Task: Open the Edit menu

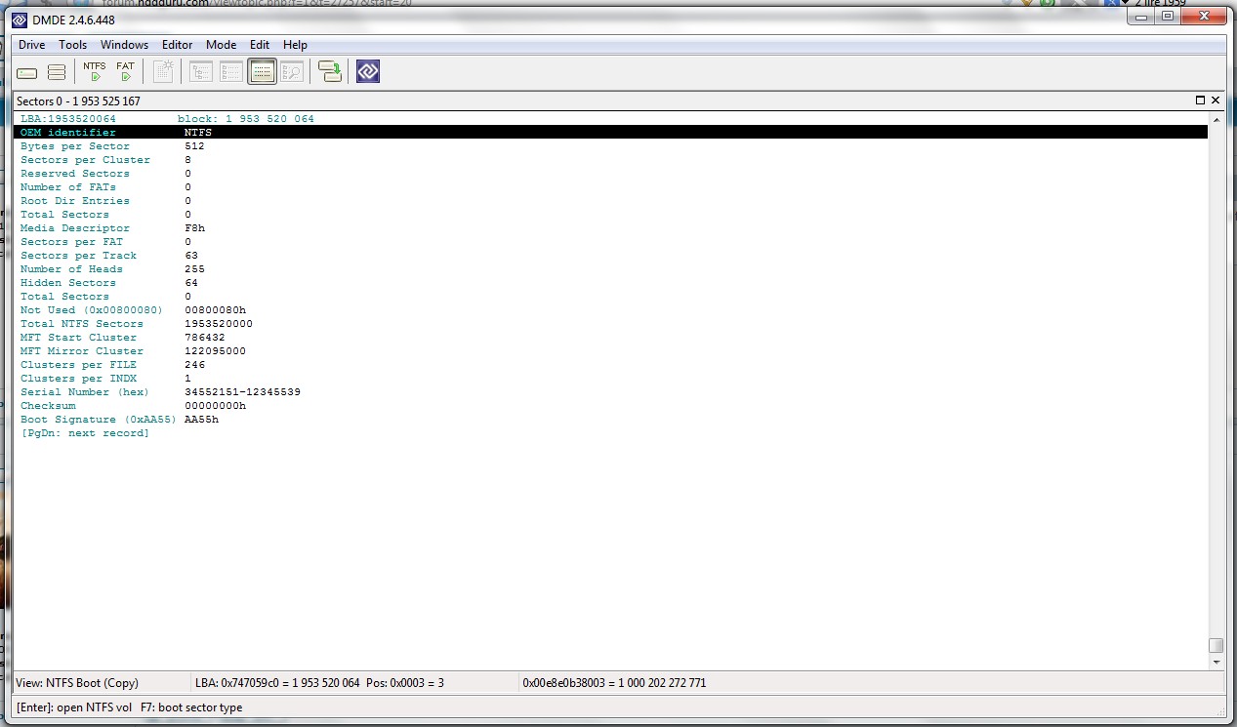Action: coord(260,45)
